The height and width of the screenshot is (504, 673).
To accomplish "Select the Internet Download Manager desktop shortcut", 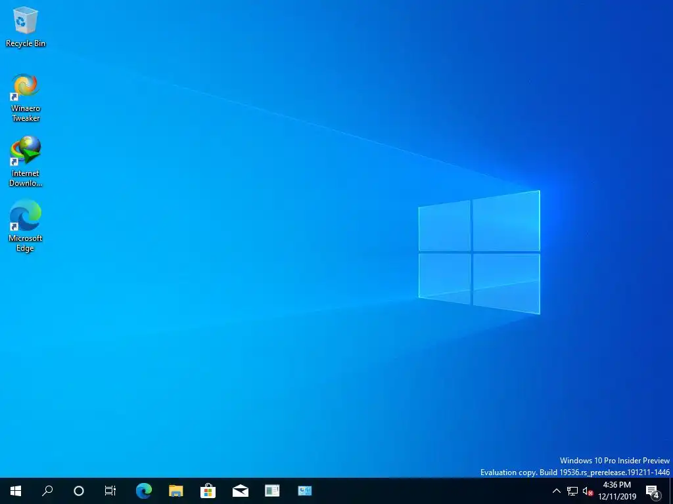I will pyautogui.click(x=26, y=161).
